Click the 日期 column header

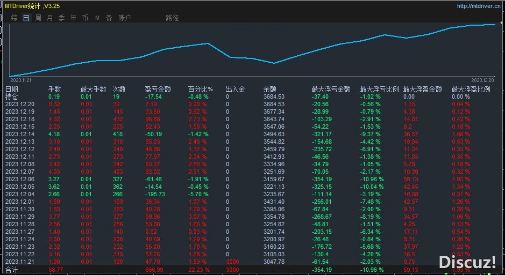tap(12, 90)
